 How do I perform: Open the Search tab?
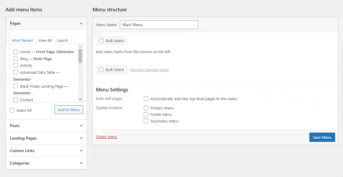[x=63, y=40]
